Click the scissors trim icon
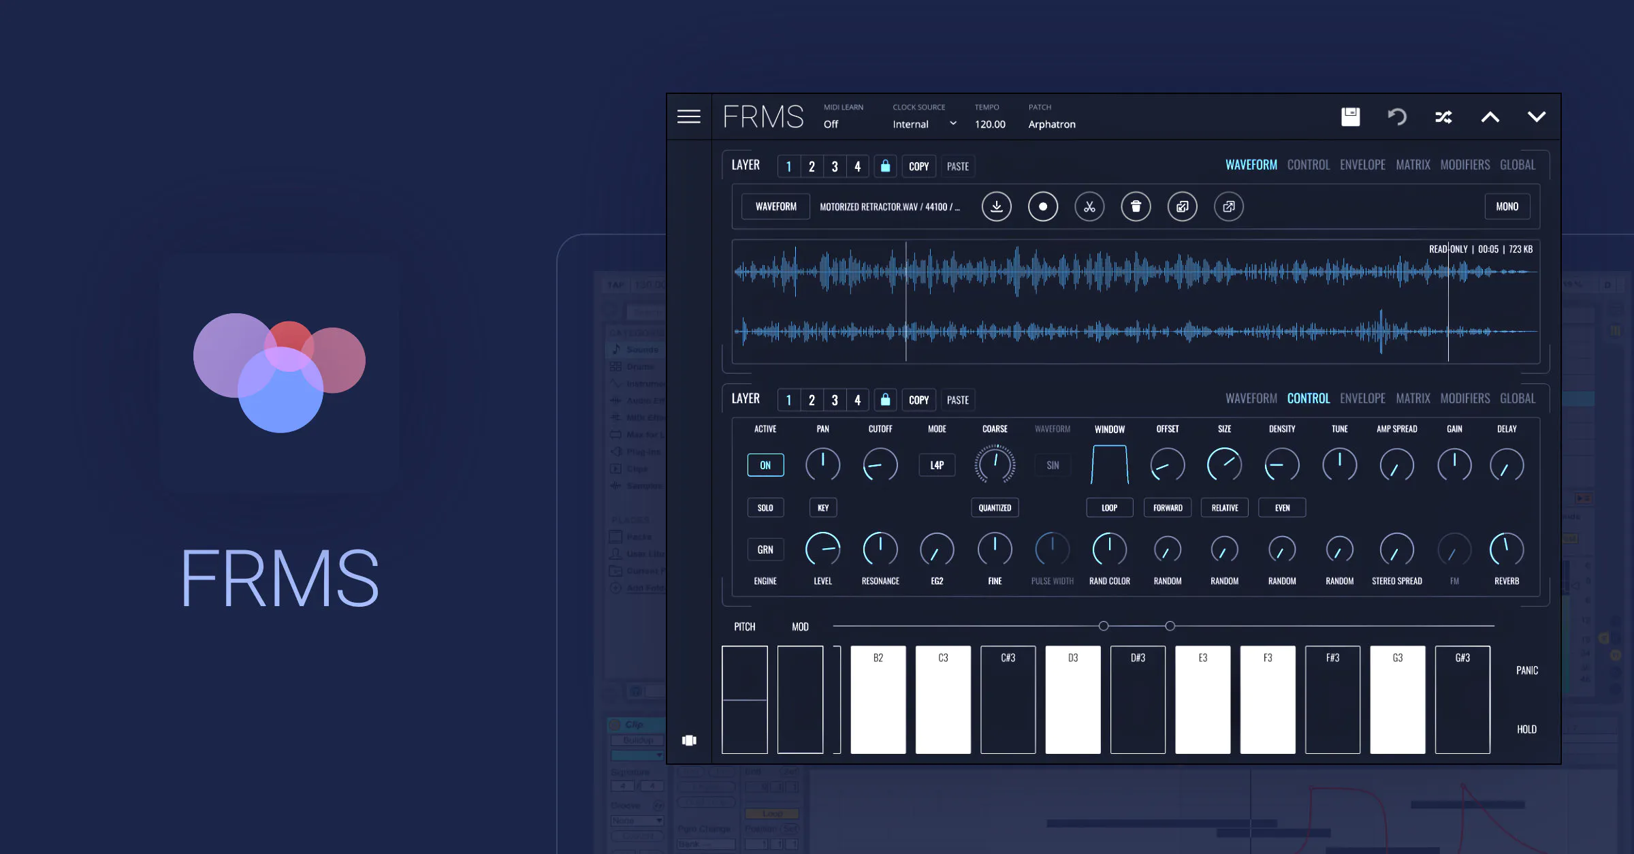This screenshot has height=854, width=1634. pyautogui.click(x=1089, y=206)
